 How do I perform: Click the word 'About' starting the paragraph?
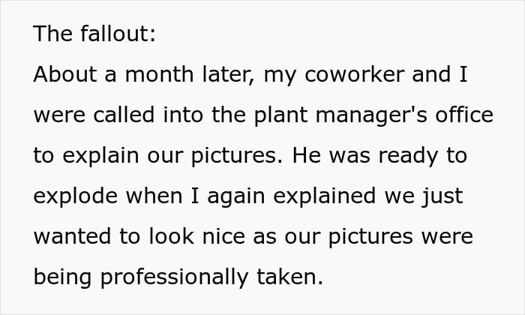[65, 74]
